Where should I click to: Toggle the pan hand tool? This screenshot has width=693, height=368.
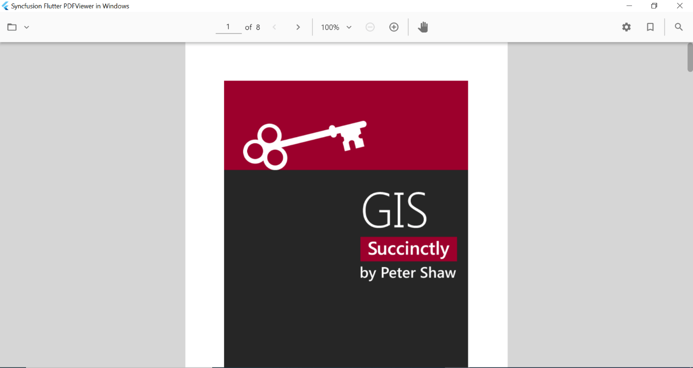pos(423,27)
